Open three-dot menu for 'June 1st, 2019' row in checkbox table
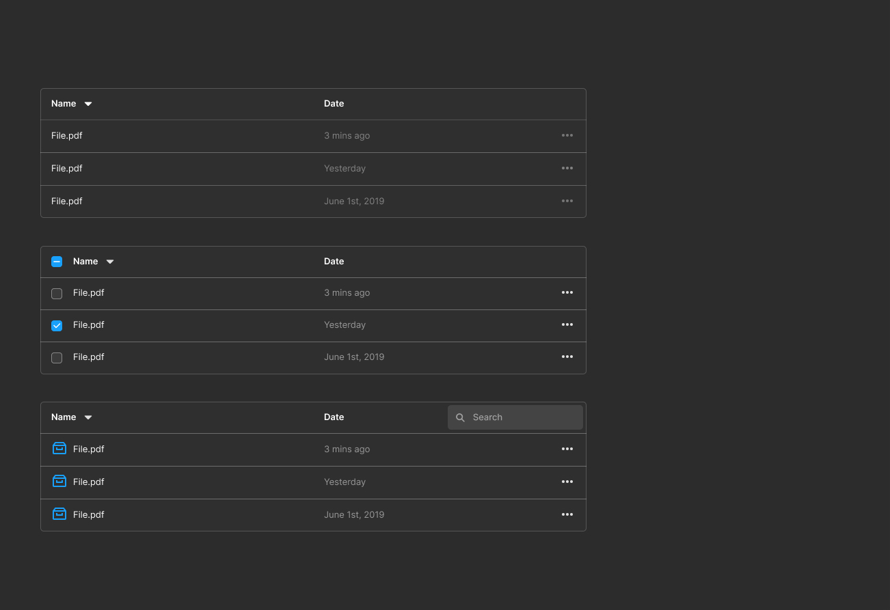 coord(567,357)
